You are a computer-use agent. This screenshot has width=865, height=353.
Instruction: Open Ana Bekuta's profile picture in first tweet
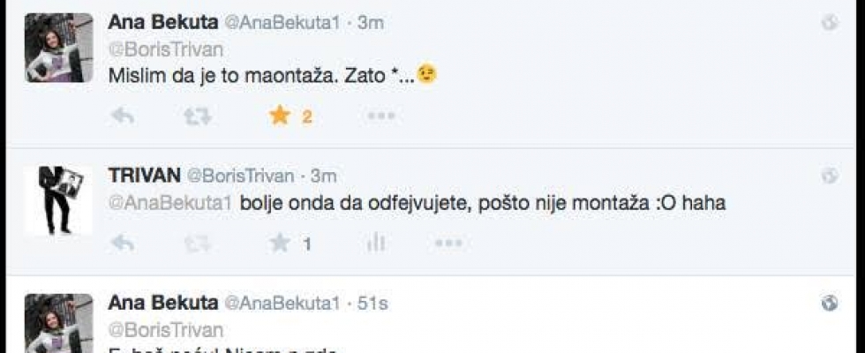(x=59, y=48)
